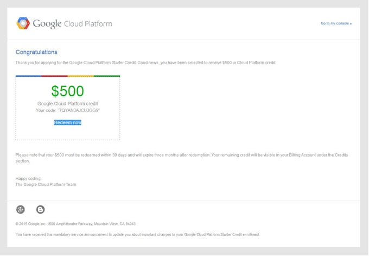Open the Blogger icon in footer
This screenshot has height=256, width=369.
40,209
